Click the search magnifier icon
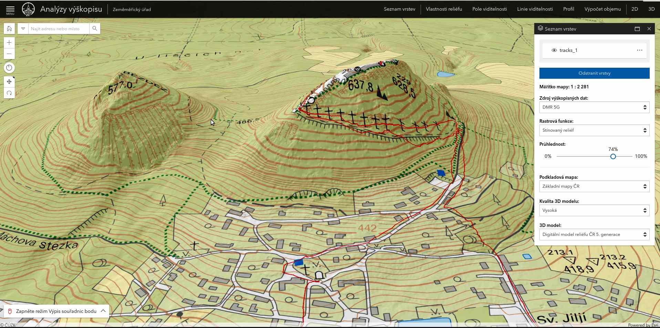660x328 pixels. [x=95, y=29]
